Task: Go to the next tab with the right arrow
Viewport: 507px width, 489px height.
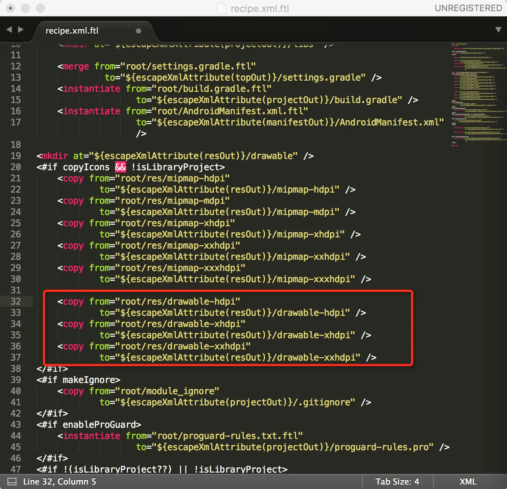Action: (21, 29)
